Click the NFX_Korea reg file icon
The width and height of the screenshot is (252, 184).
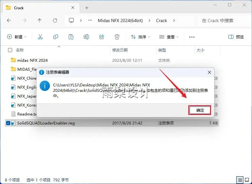[13, 105]
